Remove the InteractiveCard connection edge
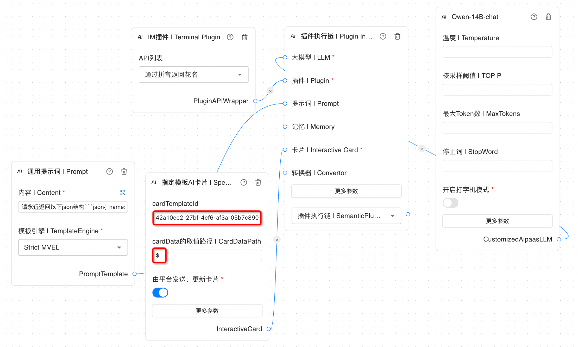578x347 pixels. click(x=277, y=240)
